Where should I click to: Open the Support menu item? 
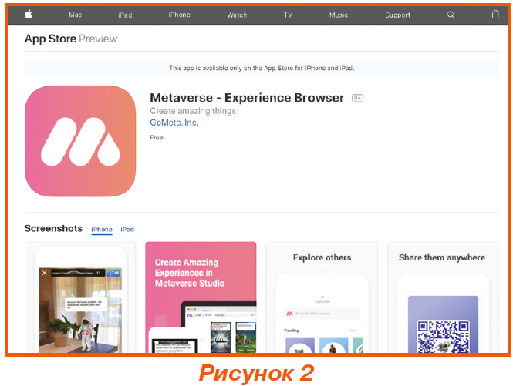tap(397, 15)
